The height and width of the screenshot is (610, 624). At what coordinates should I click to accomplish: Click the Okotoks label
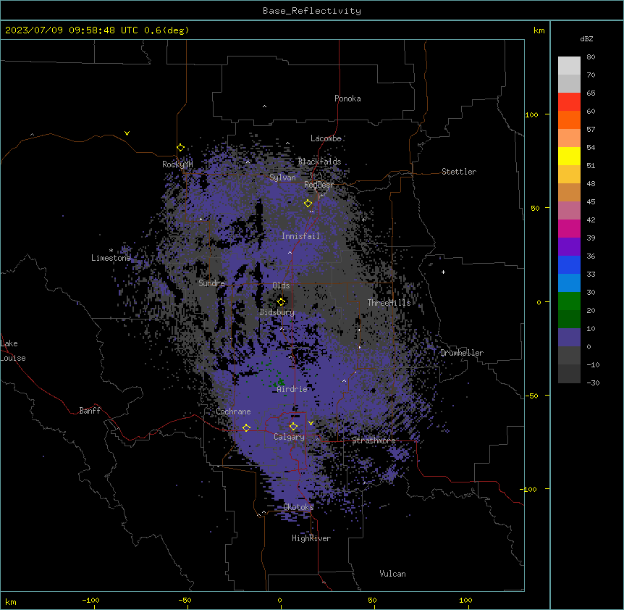[x=298, y=507]
